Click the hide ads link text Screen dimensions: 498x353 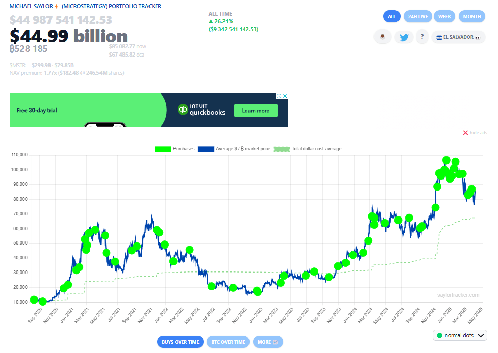[478, 133]
